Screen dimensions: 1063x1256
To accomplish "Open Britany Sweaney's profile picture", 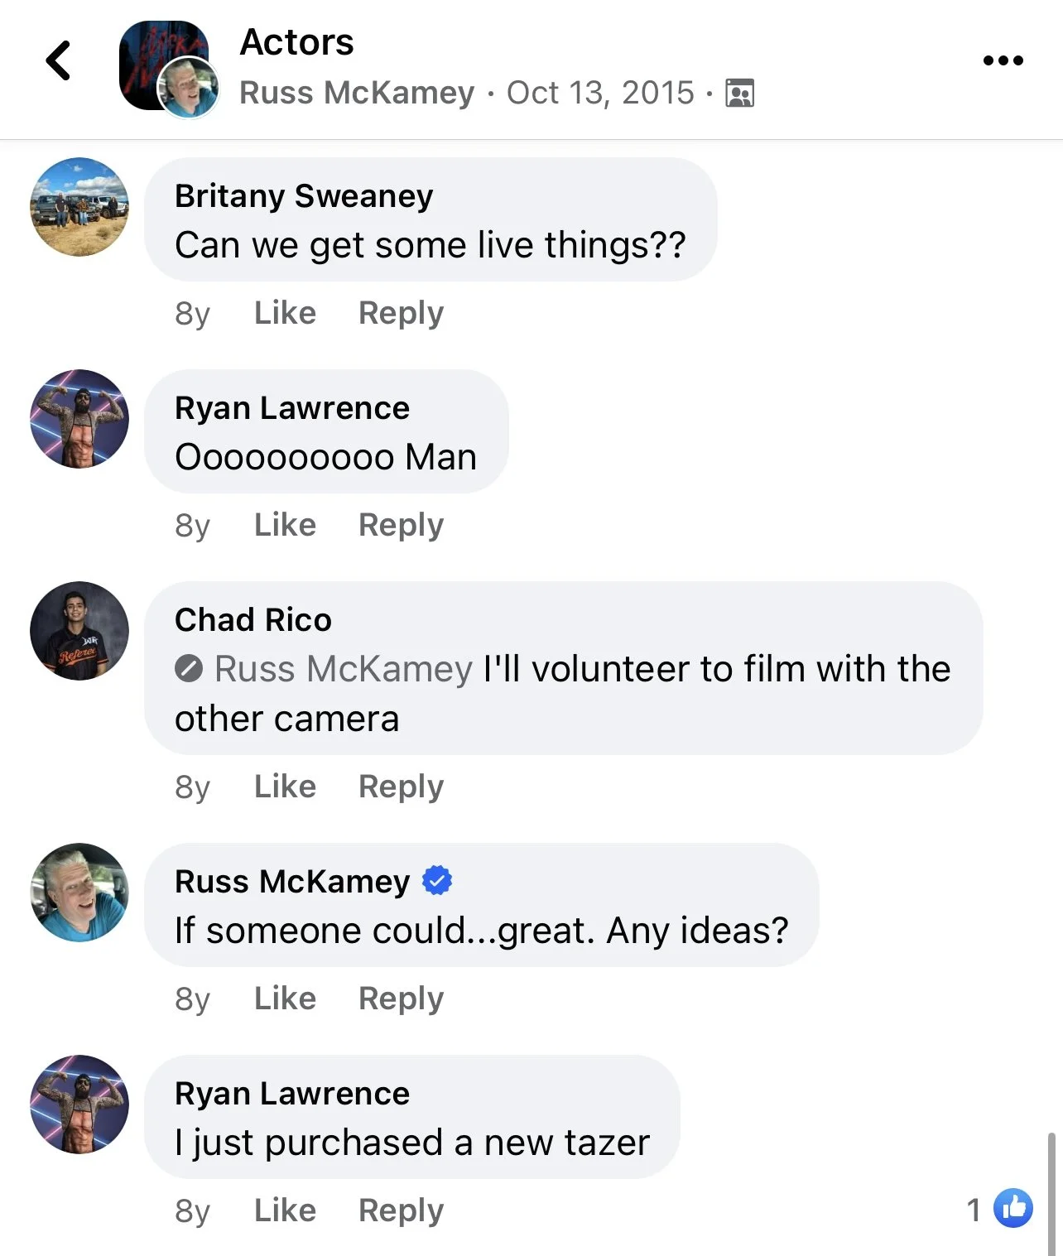I will pyautogui.click(x=79, y=207).
